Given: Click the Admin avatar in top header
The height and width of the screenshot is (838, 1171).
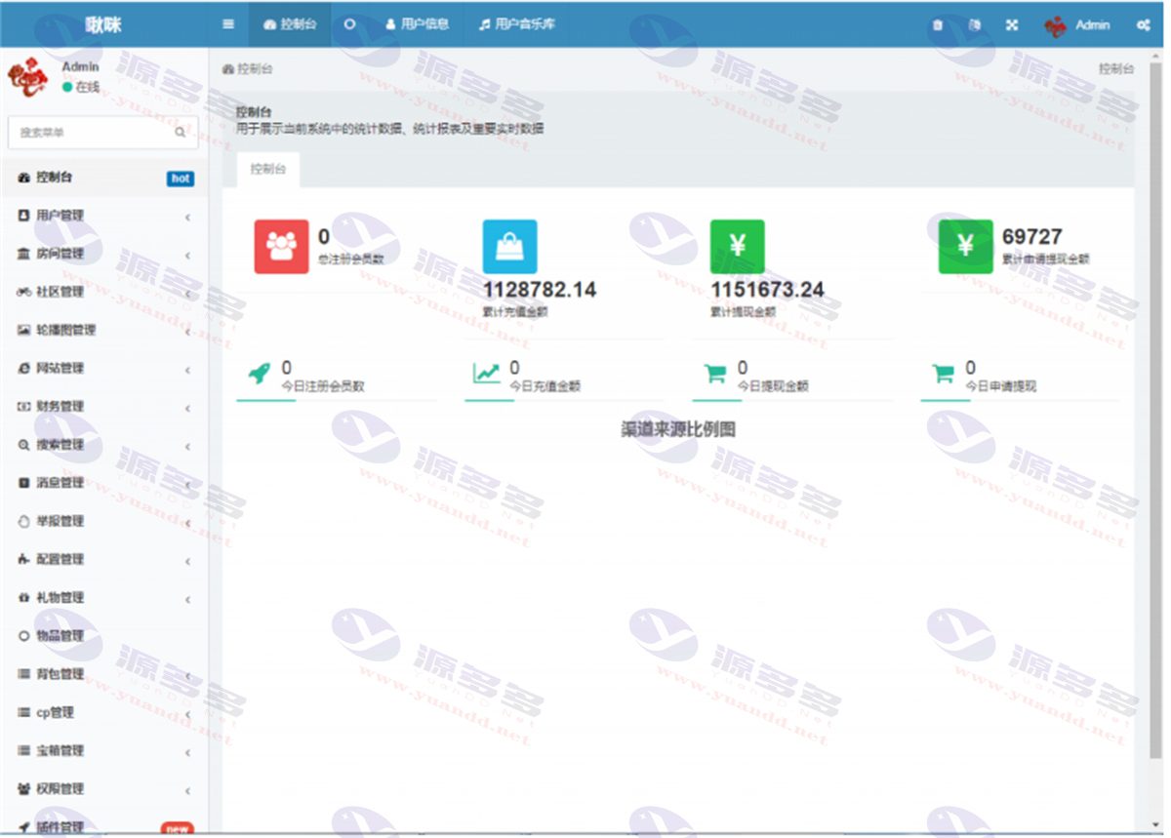Looking at the screenshot, I should pyautogui.click(x=1055, y=26).
